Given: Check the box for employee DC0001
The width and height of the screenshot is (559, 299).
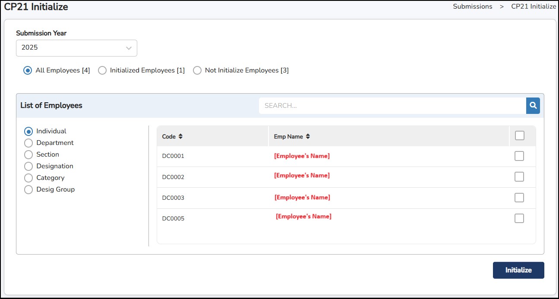Looking at the screenshot, I should (x=519, y=156).
